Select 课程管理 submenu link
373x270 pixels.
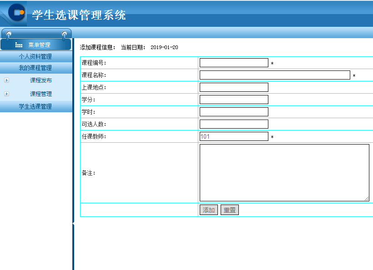click(x=41, y=94)
